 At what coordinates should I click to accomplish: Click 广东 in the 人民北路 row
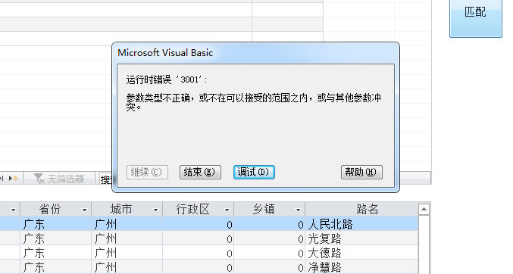pos(56,224)
